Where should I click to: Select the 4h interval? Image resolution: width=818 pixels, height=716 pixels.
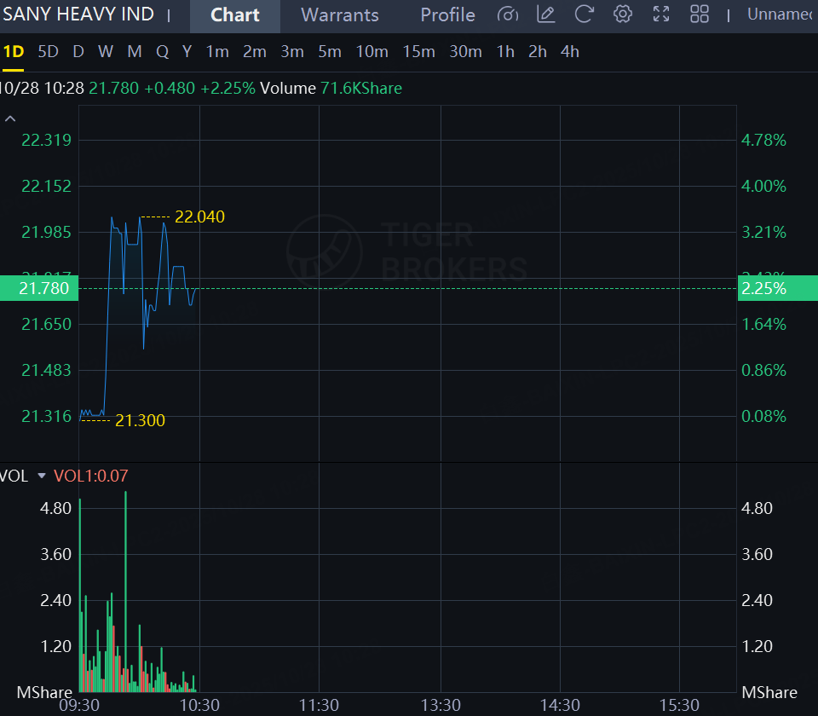(x=570, y=52)
